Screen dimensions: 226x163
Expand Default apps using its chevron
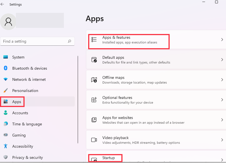pyautogui.click(x=222, y=60)
